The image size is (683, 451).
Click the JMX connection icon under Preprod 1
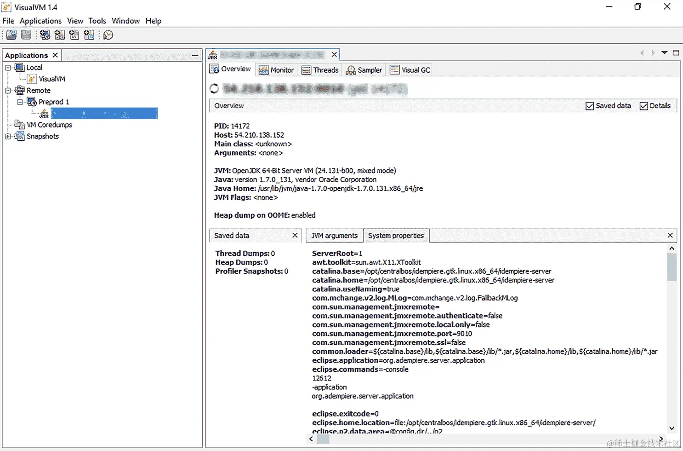point(44,113)
